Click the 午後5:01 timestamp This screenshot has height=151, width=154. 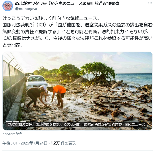10,143
